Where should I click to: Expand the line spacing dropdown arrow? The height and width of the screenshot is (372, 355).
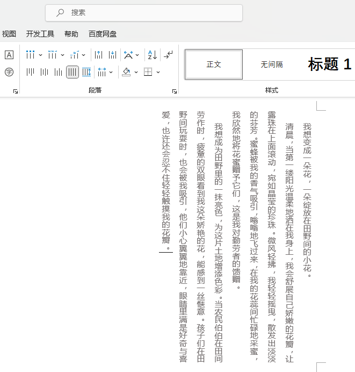[111, 72]
